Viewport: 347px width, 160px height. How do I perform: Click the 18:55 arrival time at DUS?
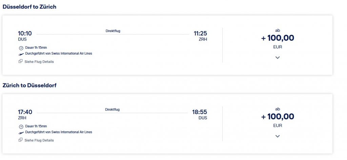pos(200,112)
